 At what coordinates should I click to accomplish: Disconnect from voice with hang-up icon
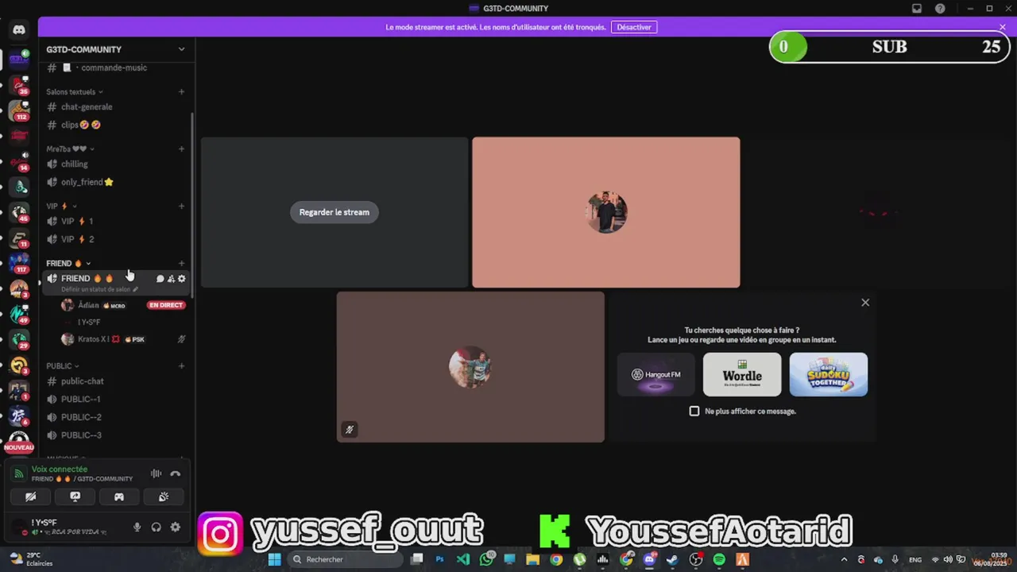pyautogui.click(x=176, y=474)
